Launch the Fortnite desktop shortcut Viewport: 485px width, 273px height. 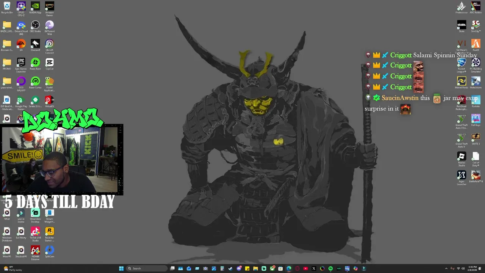[x=476, y=102]
